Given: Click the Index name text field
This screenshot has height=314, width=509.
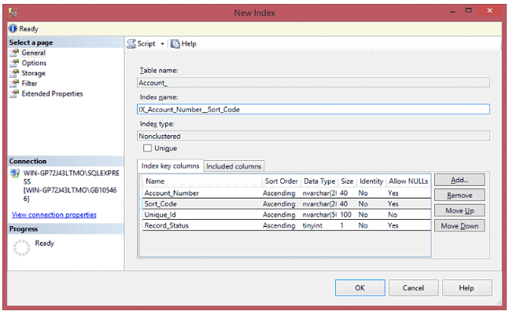Looking at the screenshot, I should (x=313, y=110).
